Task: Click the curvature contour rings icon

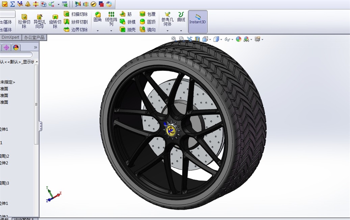Action: tap(86, 4)
